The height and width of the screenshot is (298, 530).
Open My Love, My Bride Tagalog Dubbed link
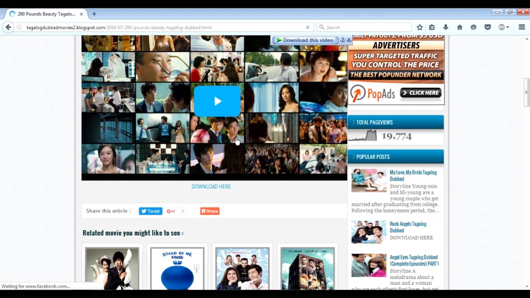[413, 175]
